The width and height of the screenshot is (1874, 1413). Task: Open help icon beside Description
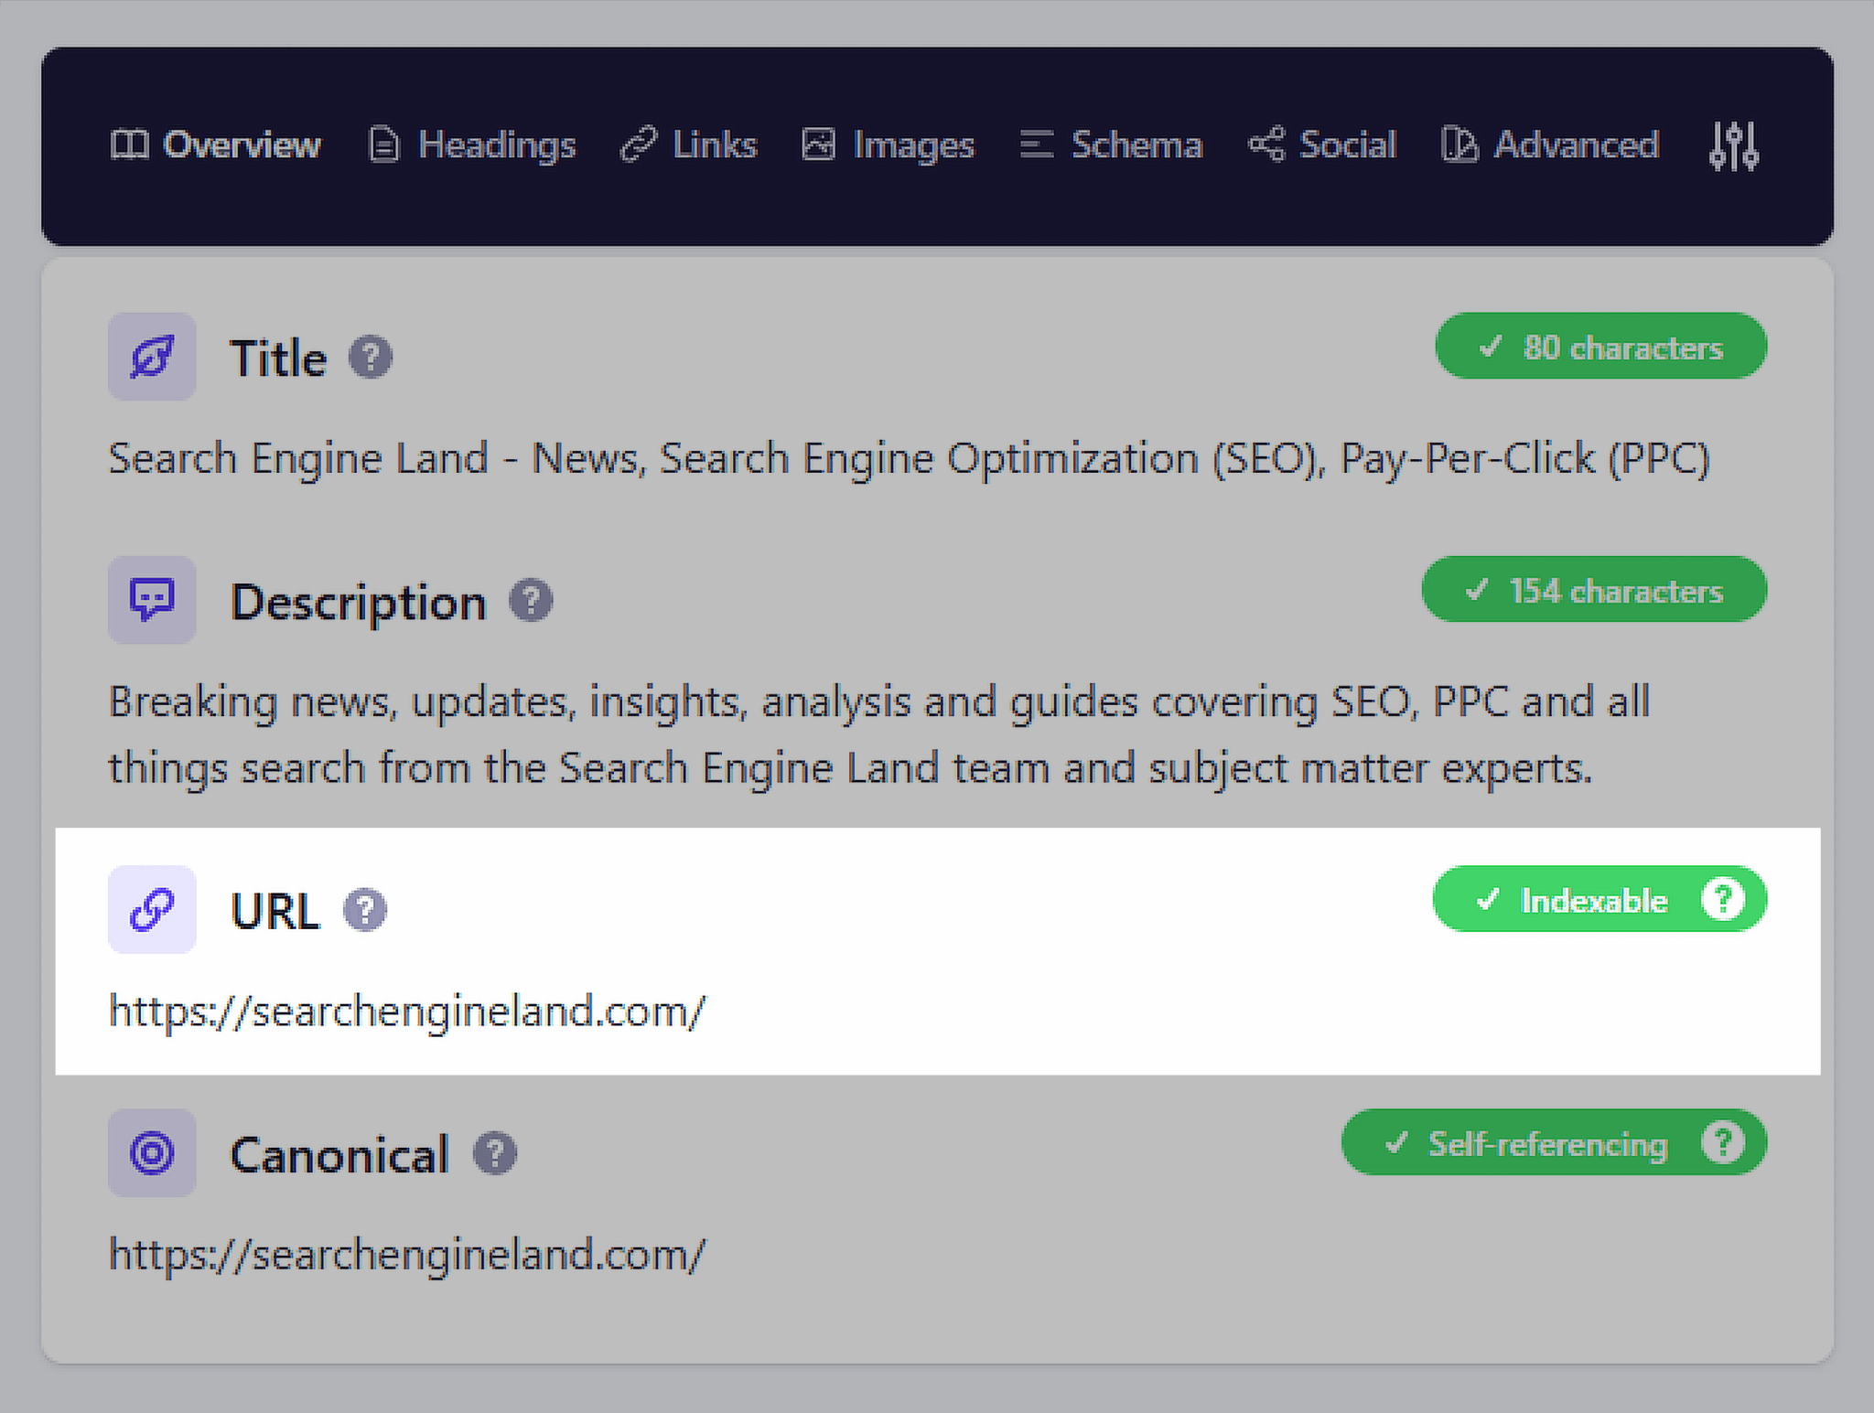tap(531, 601)
